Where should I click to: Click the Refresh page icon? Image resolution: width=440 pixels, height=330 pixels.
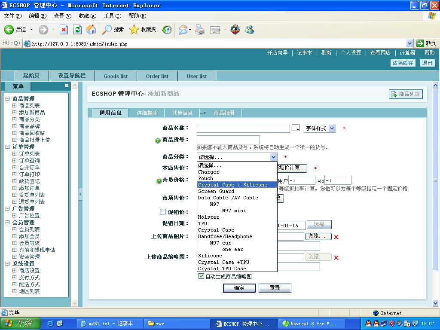pos(77,30)
